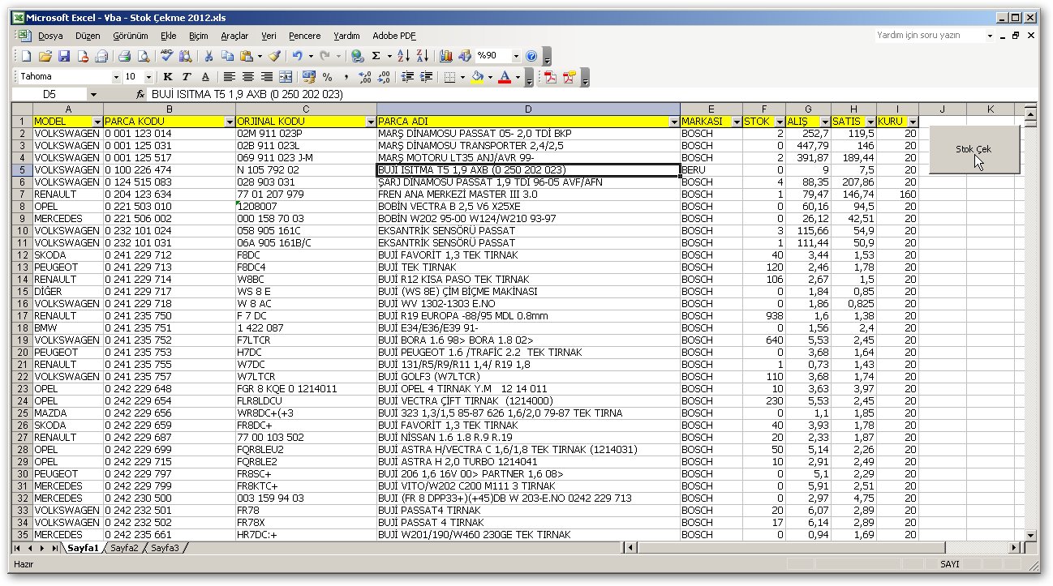Screen dimensions: 1053x586
Task: Toggle underline A formatting
Action: pyautogui.click(x=205, y=77)
